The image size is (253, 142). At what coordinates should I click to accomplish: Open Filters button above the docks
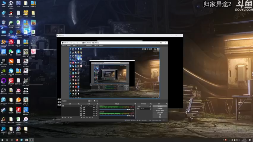pos(96,101)
